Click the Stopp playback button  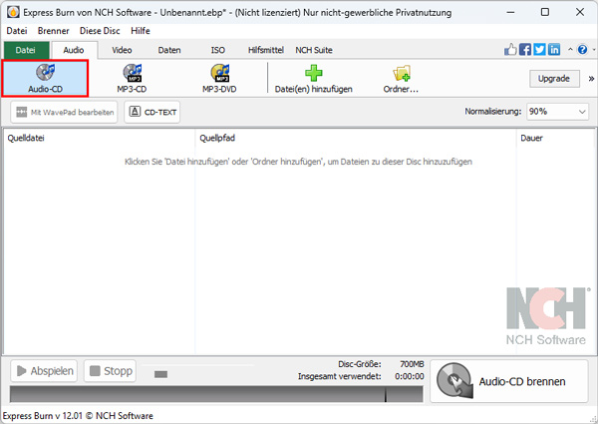110,370
